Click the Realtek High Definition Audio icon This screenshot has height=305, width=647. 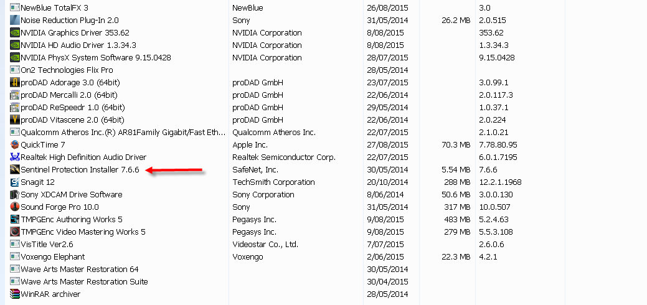[x=15, y=157]
